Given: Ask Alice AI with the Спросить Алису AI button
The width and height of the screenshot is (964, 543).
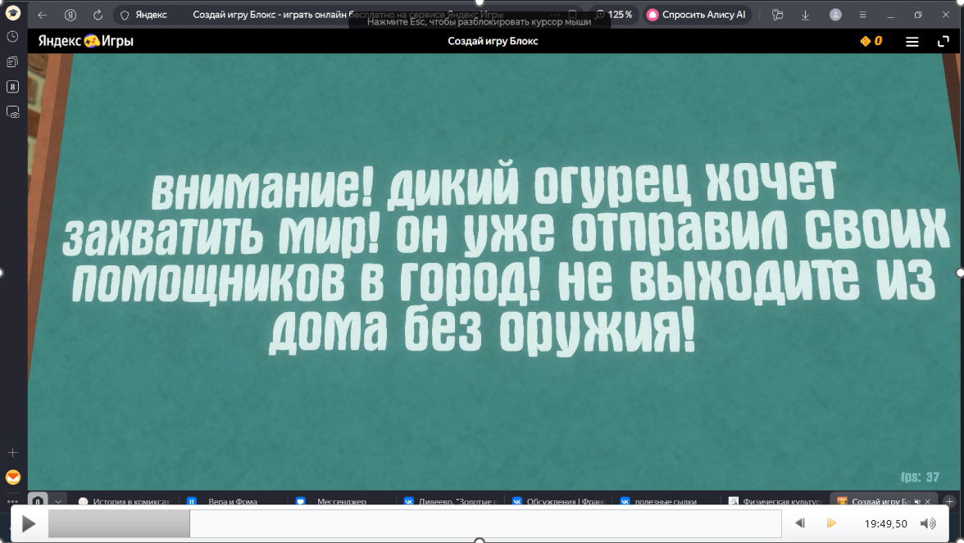Looking at the screenshot, I should click(x=697, y=15).
